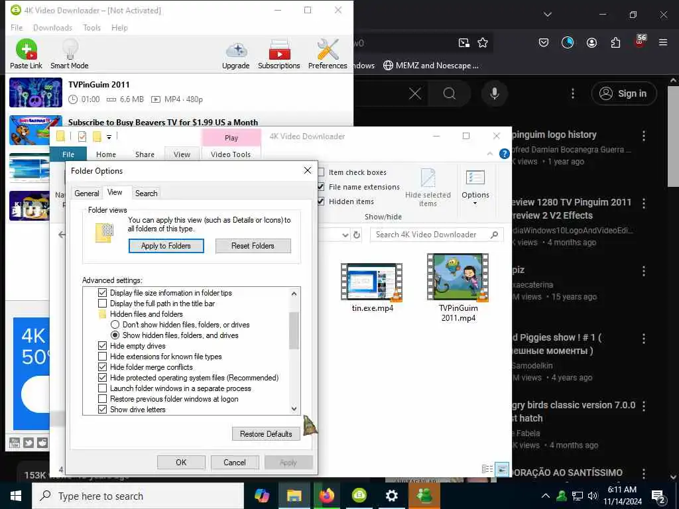Switch Explorer to details view icon
The height and width of the screenshot is (509, 679).
point(487,469)
